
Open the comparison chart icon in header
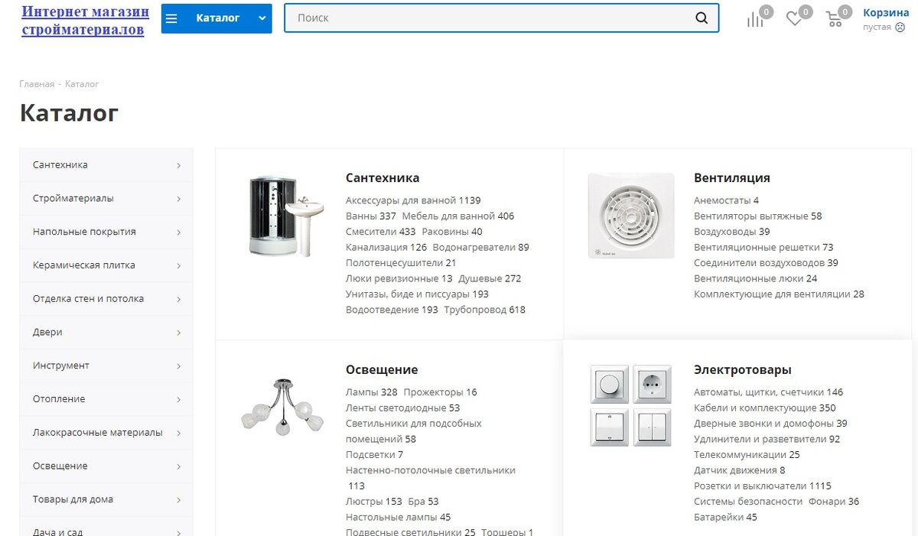tap(755, 20)
